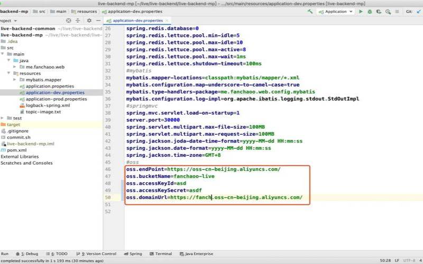Run with coverage icon in toolbar
Image resolution: width=423 pixels, height=264 pixels.
point(379,12)
